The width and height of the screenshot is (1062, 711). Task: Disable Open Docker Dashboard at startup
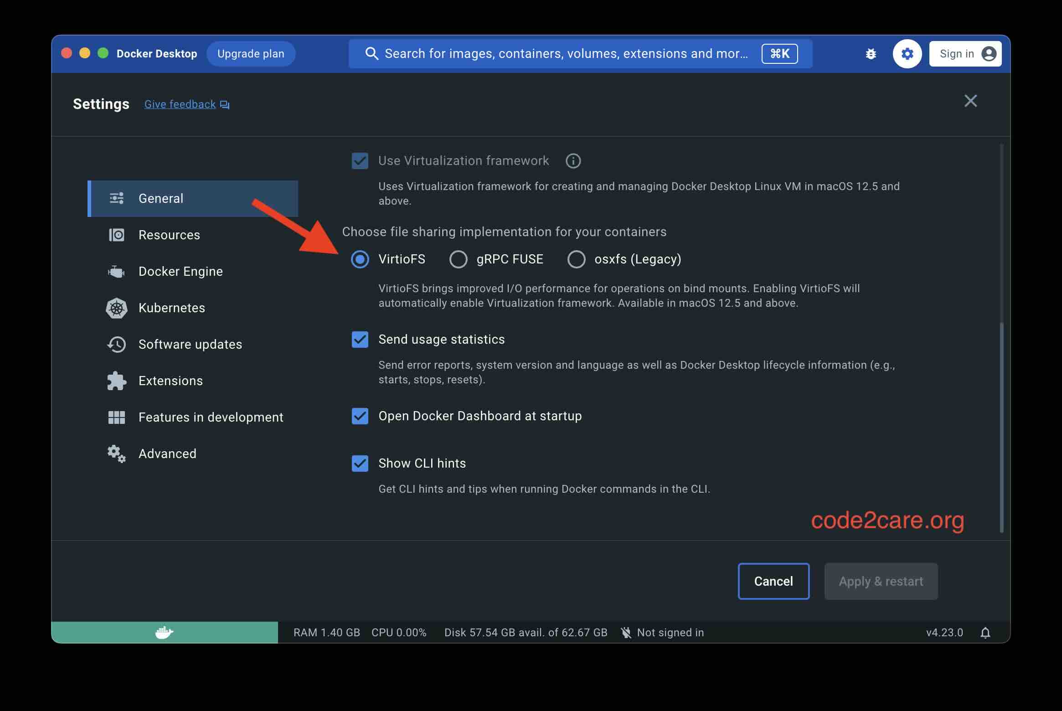tap(360, 416)
